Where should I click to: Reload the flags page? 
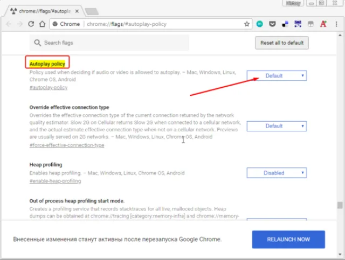31,24
